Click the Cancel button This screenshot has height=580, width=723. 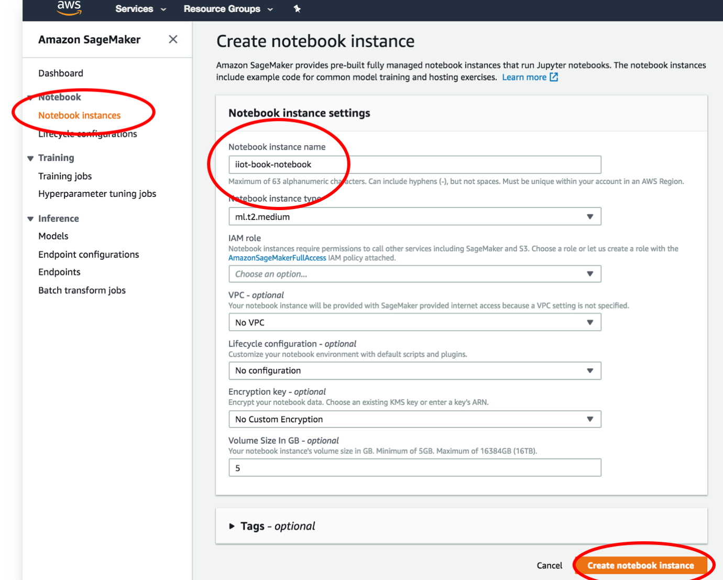coord(549,565)
